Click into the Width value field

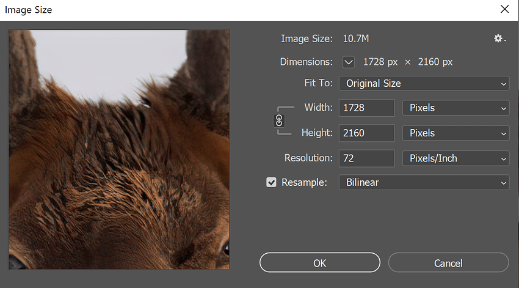pos(367,108)
